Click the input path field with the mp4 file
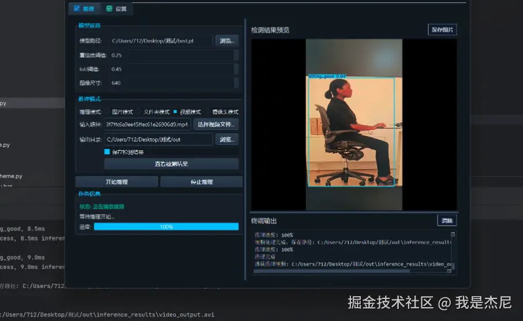This screenshot has height=321, width=523. pyautogui.click(x=147, y=124)
